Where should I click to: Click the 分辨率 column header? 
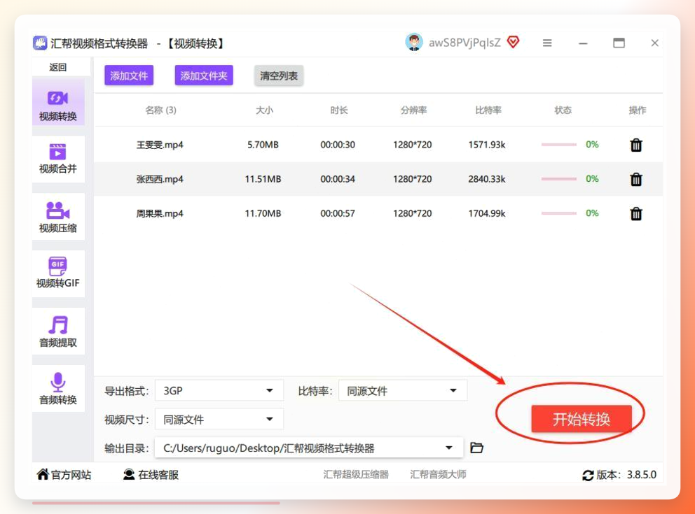413,110
